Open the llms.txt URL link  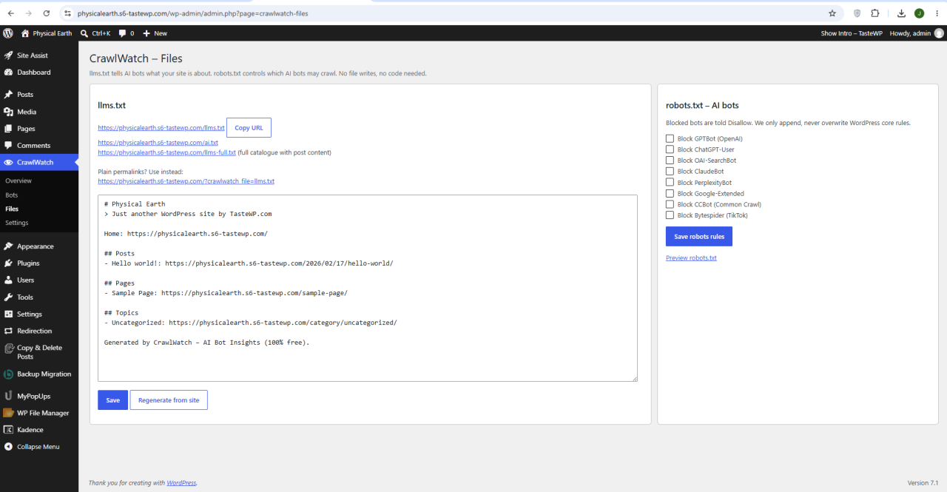pyautogui.click(x=161, y=128)
